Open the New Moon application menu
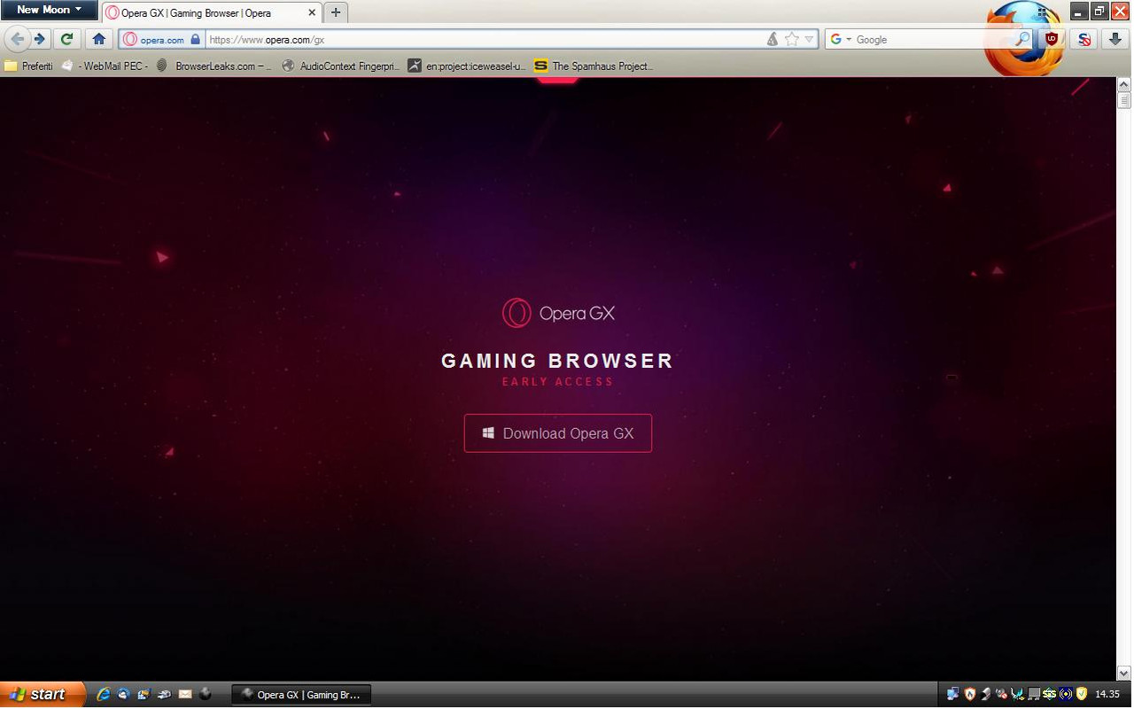 point(49,10)
